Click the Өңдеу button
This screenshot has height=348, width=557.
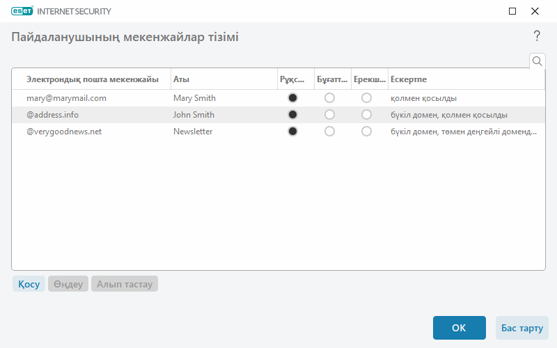[x=68, y=284]
